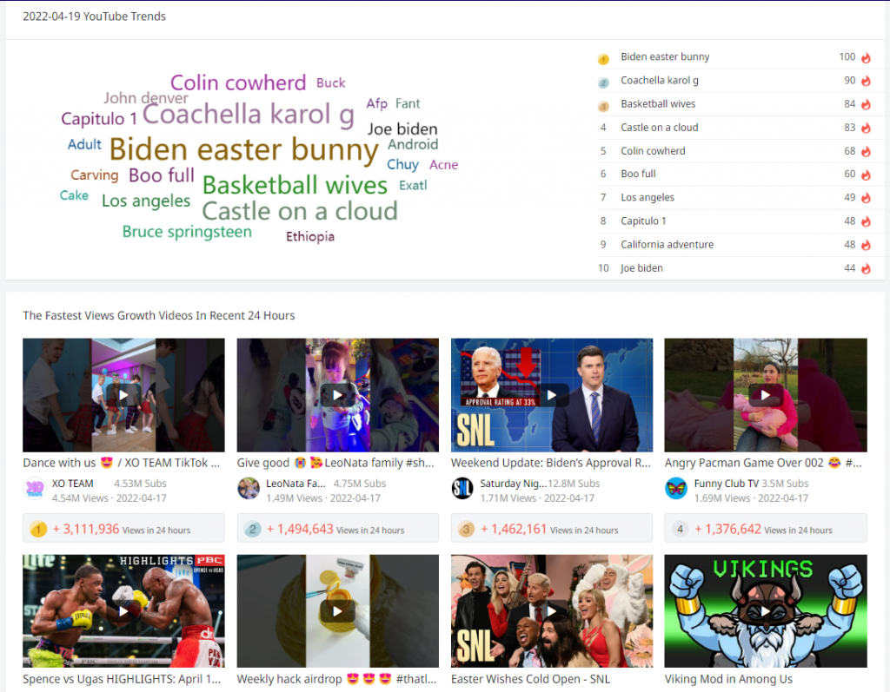The height and width of the screenshot is (692, 890).
Task: Click flame icon in Boo full row
Action: pos(866,175)
